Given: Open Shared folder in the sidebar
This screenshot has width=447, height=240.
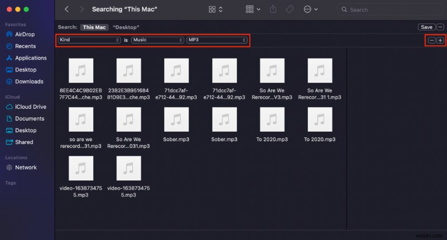Looking at the screenshot, I should [20, 142].
